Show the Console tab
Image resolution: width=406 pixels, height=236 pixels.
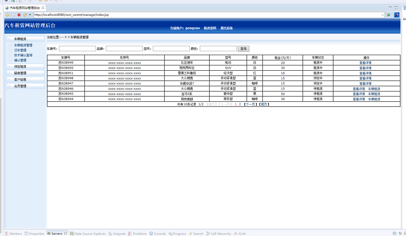pos(158,233)
